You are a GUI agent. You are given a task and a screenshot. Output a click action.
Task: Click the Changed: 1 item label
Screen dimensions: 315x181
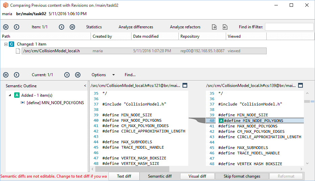(31, 44)
